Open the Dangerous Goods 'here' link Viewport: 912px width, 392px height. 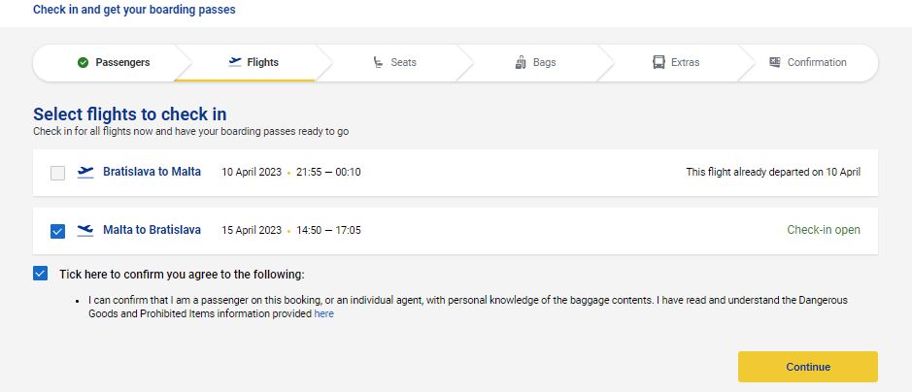tap(323, 314)
